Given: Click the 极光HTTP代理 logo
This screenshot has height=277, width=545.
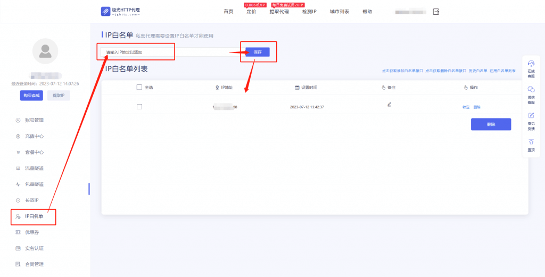Looking at the screenshot, I should point(120,12).
